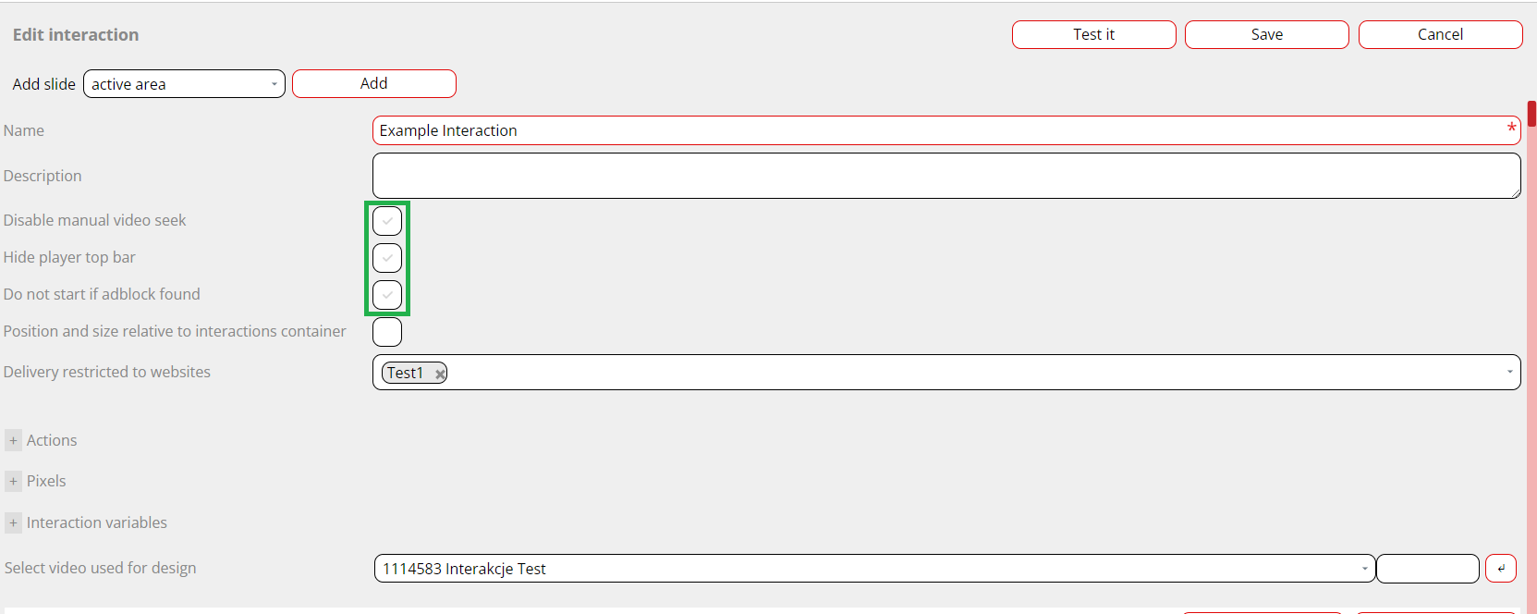
Task: Cancel editing the interaction
Action: [1440, 35]
